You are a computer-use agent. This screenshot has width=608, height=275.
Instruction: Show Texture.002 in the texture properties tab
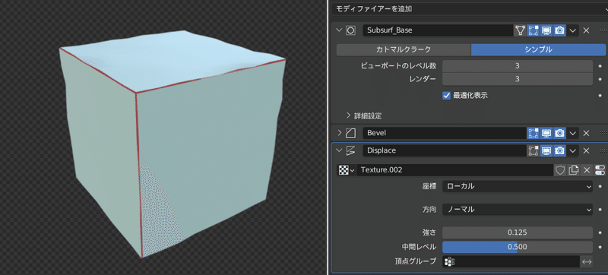[x=600, y=170]
